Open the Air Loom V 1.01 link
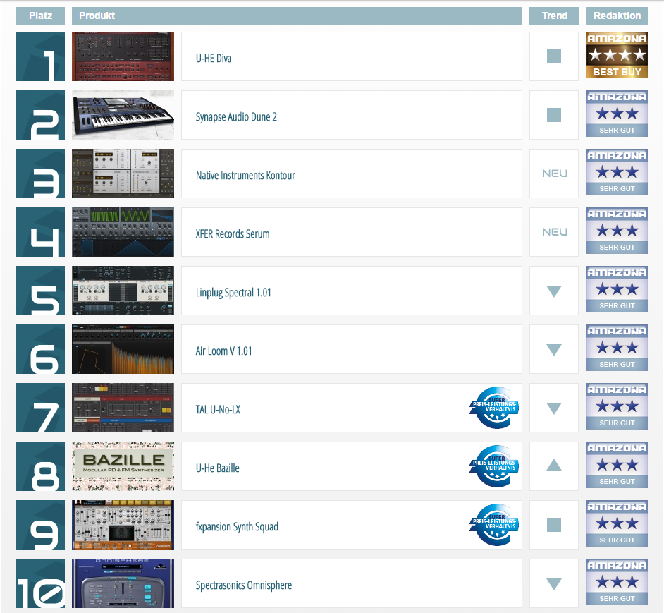Image resolution: width=664 pixels, height=613 pixels. pyautogui.click(x=223, y=351)
